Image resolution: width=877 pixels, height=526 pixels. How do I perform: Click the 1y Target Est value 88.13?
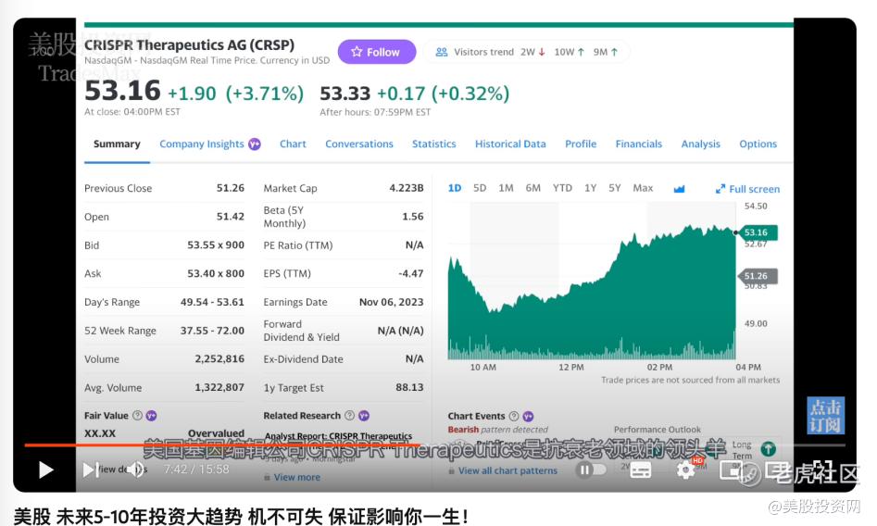point(409,387)
